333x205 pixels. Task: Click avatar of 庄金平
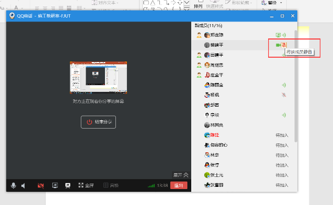coord(207,75)
